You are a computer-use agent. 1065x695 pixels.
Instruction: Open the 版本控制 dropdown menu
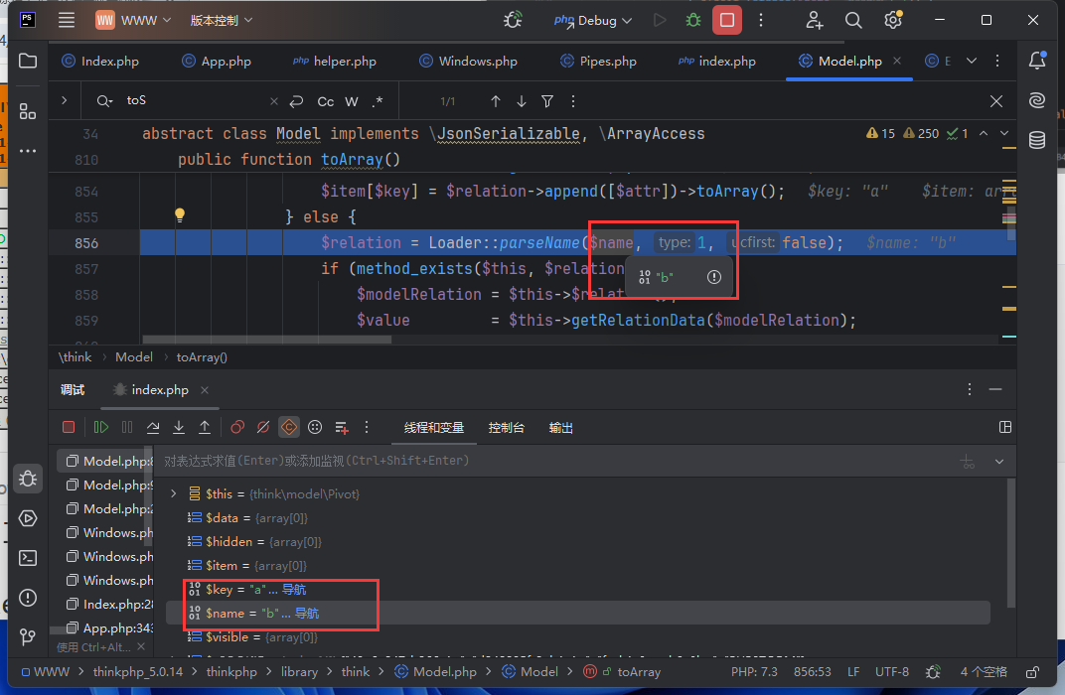pyautogui.click(x=221, y=20)
